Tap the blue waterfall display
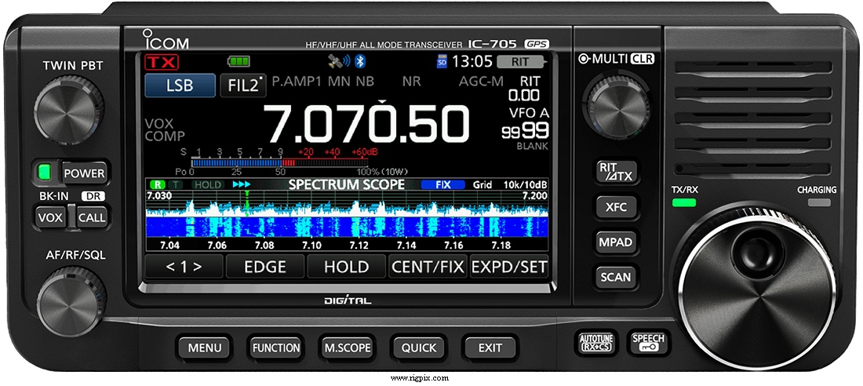This screenshot has width=863, height=386. click(347, 227)
